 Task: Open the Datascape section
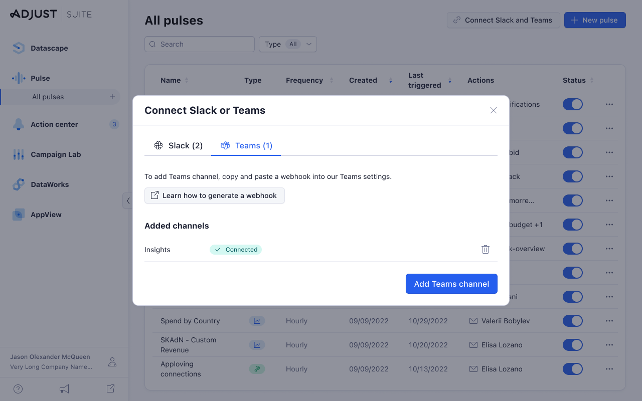(49, 48)
